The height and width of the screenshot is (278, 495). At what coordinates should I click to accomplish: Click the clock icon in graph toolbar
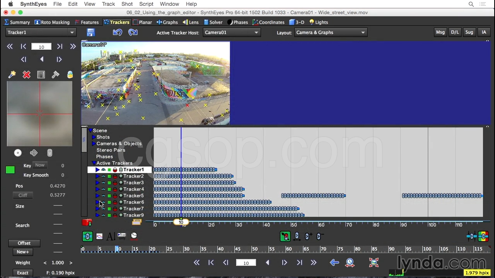coord(134,236)
